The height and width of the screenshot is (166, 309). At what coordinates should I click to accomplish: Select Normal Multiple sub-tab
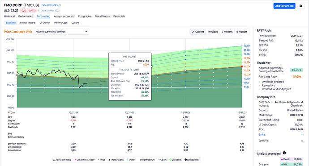click(28, 23)
